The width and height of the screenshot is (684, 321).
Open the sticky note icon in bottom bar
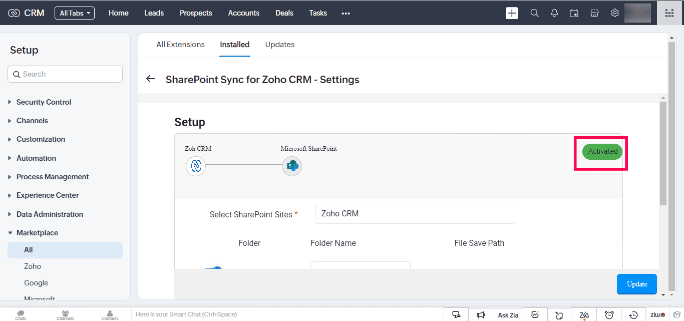(560, 314)
